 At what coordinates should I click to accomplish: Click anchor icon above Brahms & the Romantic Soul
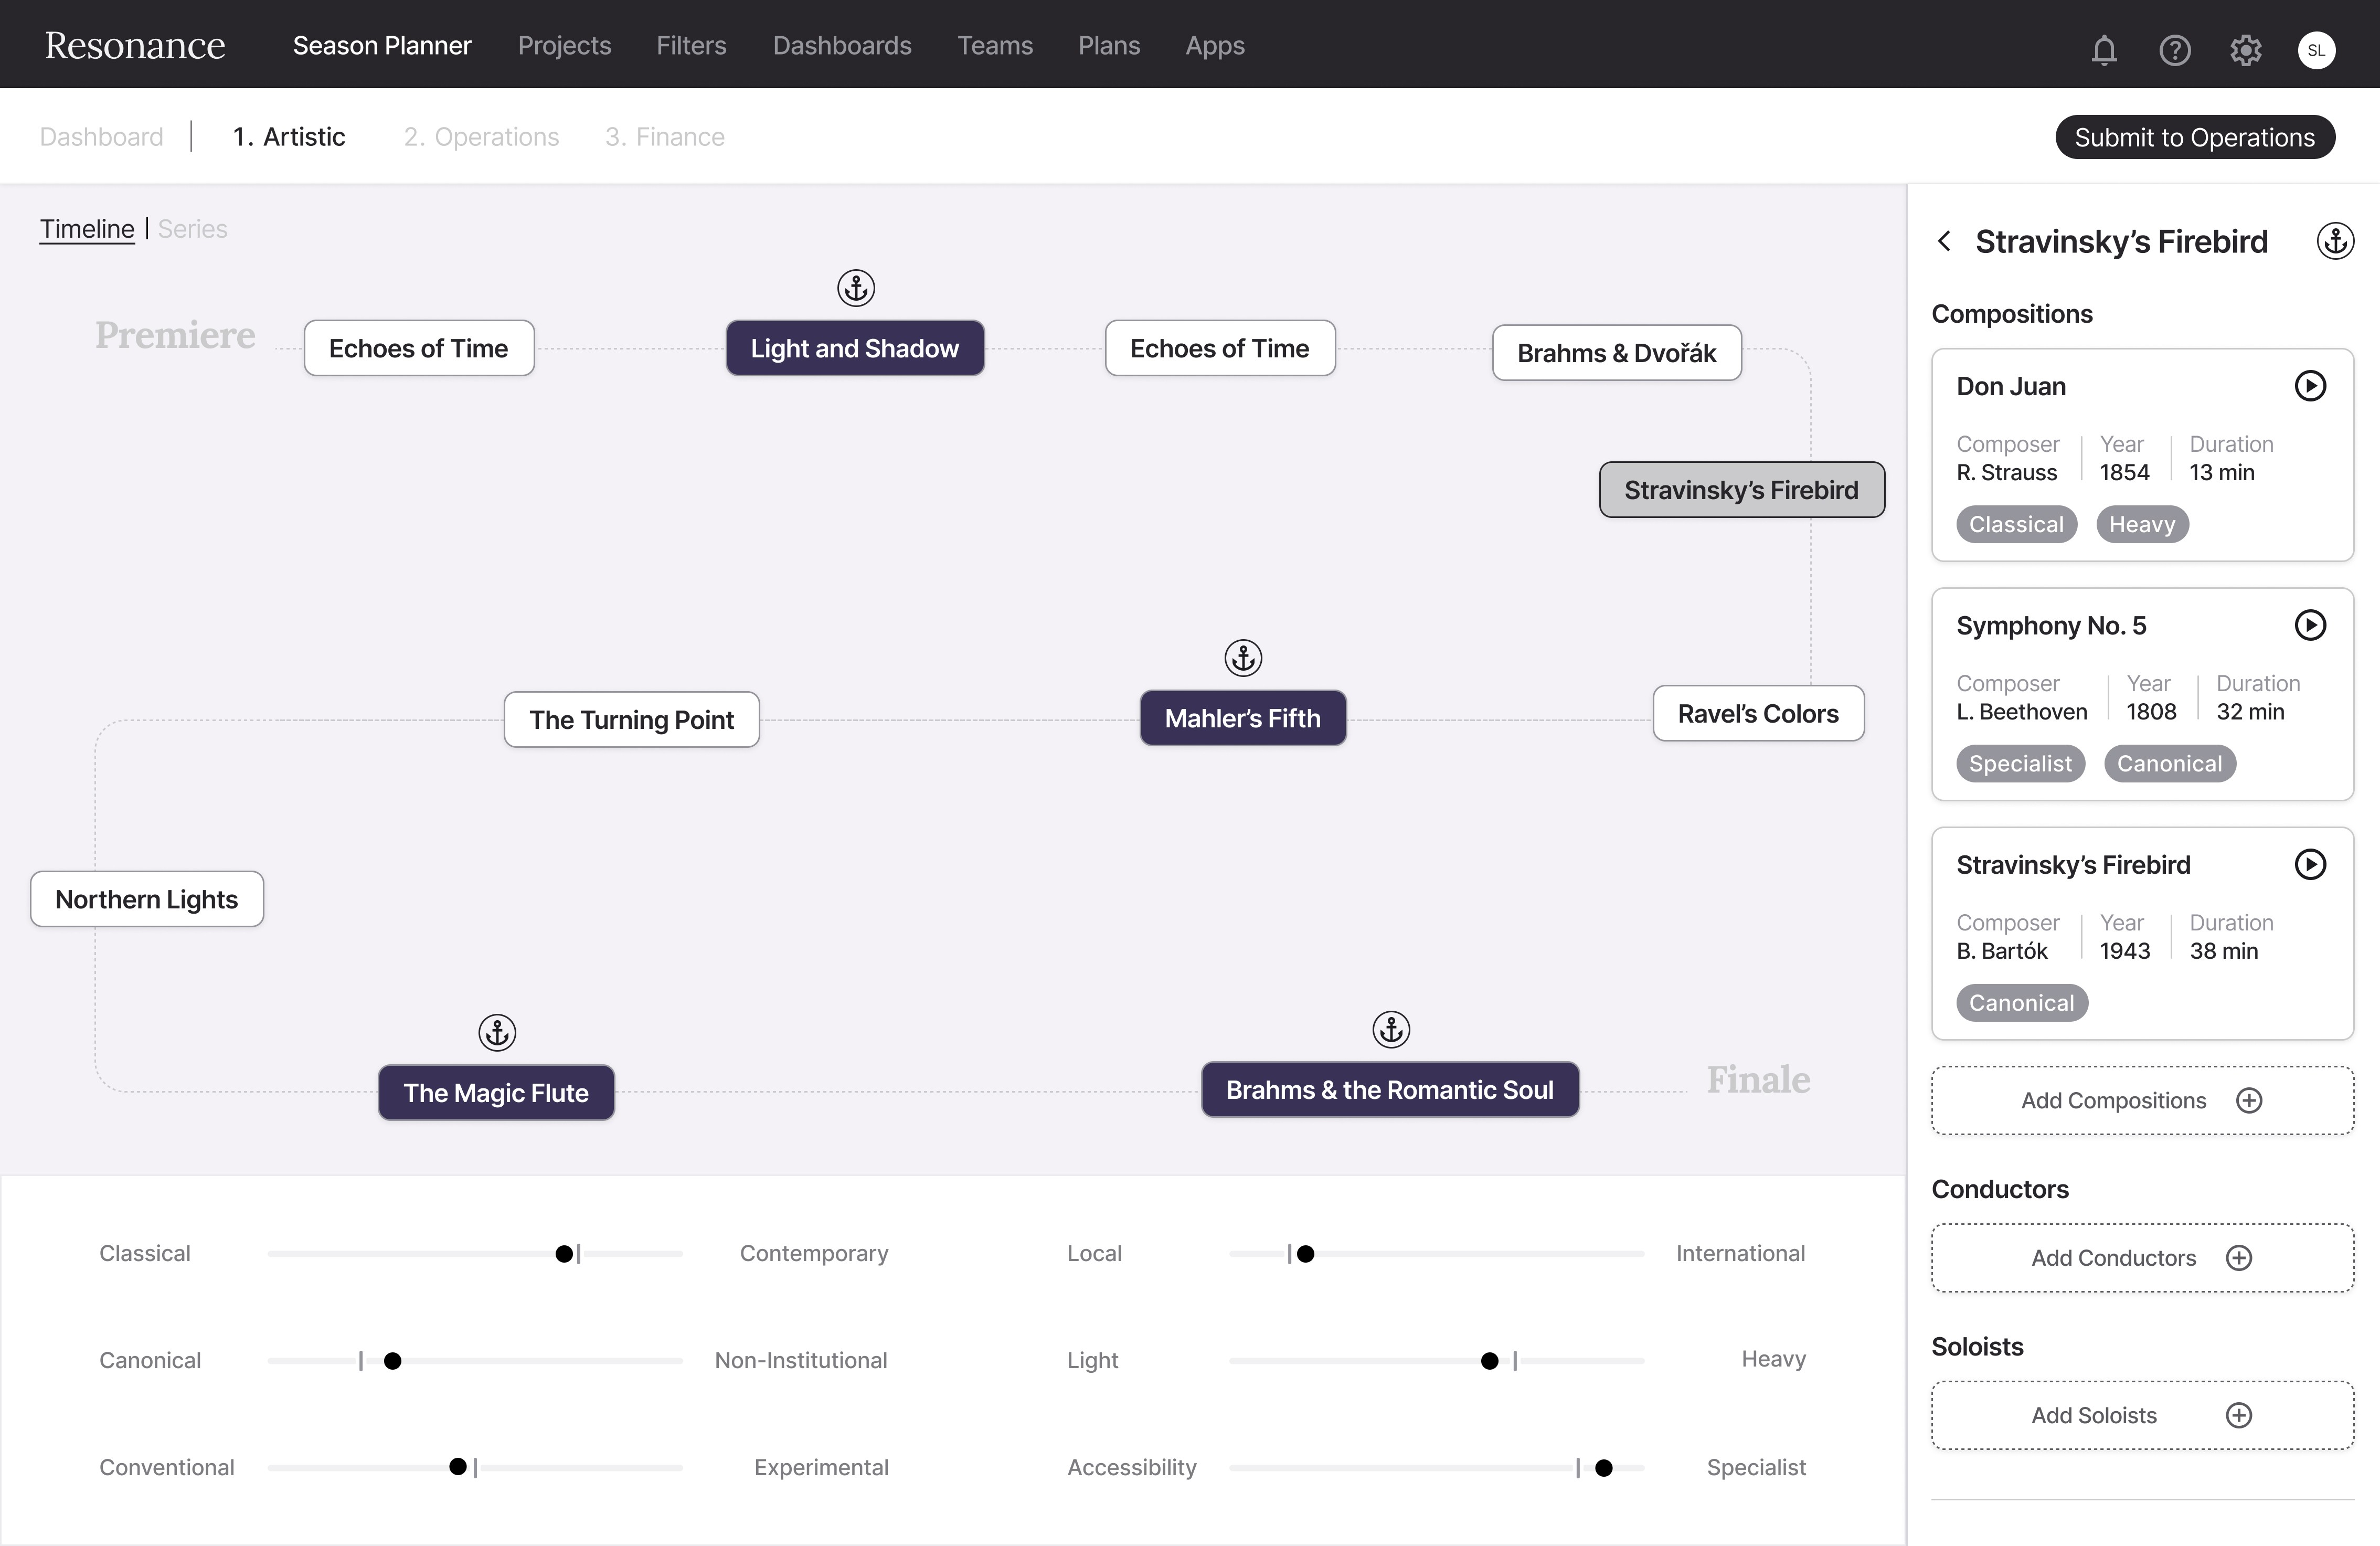[1391, 1029]
